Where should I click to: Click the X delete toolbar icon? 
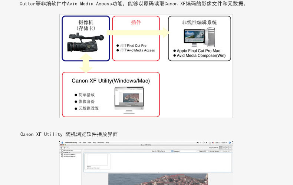(x=68, y=148)
